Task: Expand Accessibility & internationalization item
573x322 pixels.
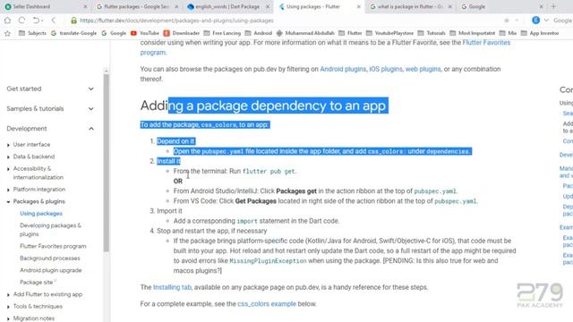Action: tap(8, 169)
